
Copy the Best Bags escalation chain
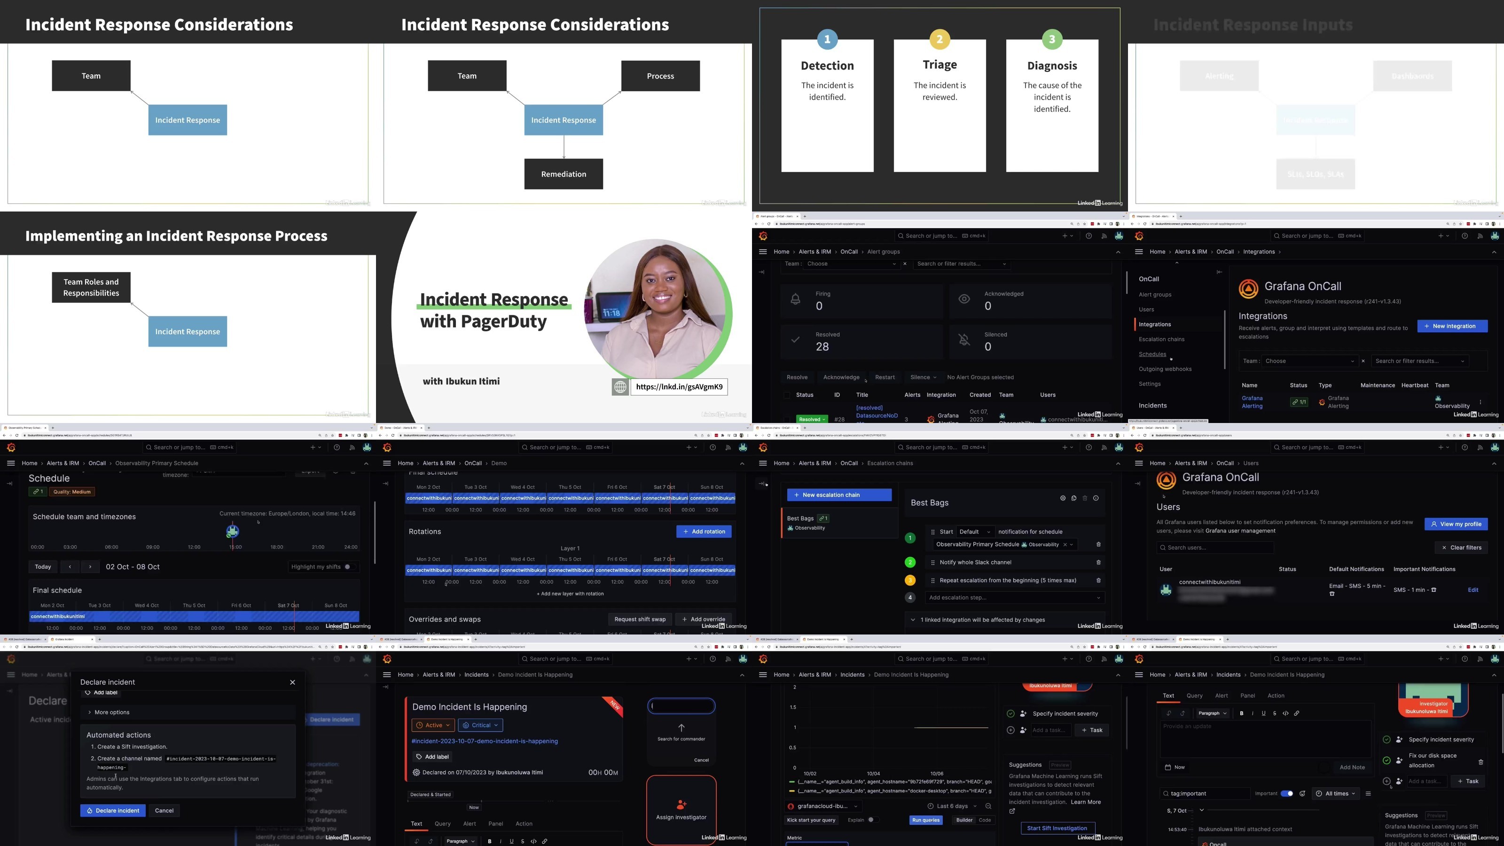coord(1073,498)
